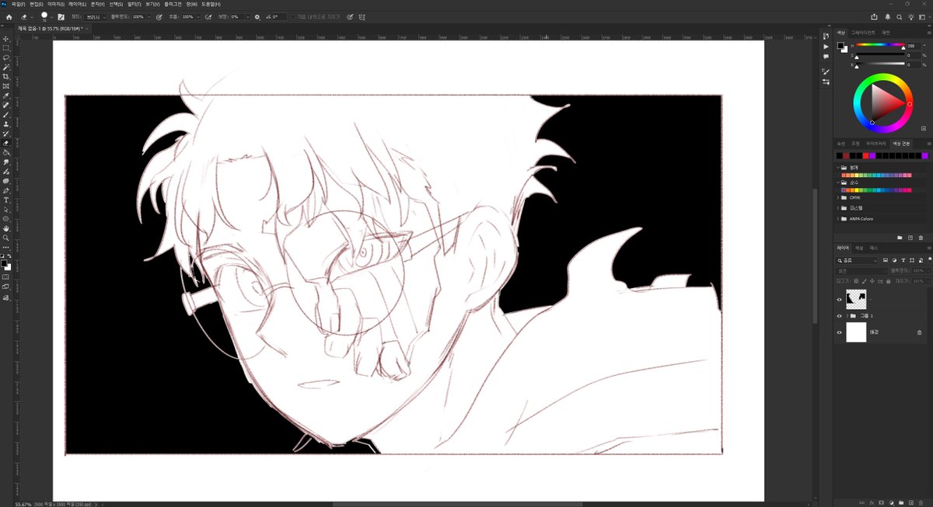Switch to the 그레이디언트 tab

862,32
